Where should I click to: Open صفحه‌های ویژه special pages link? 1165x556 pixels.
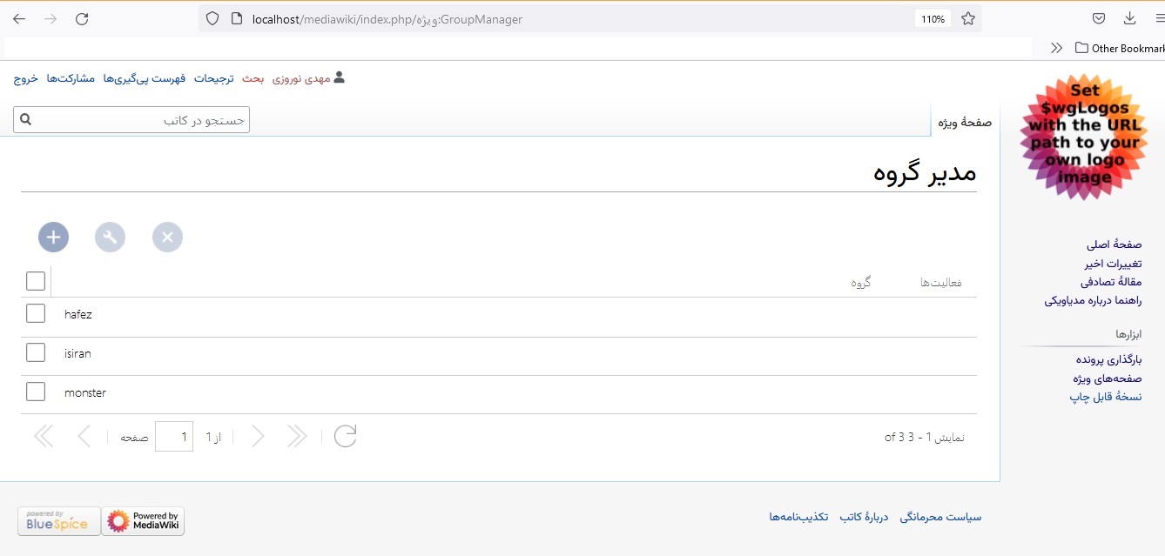coord(1108,378)
